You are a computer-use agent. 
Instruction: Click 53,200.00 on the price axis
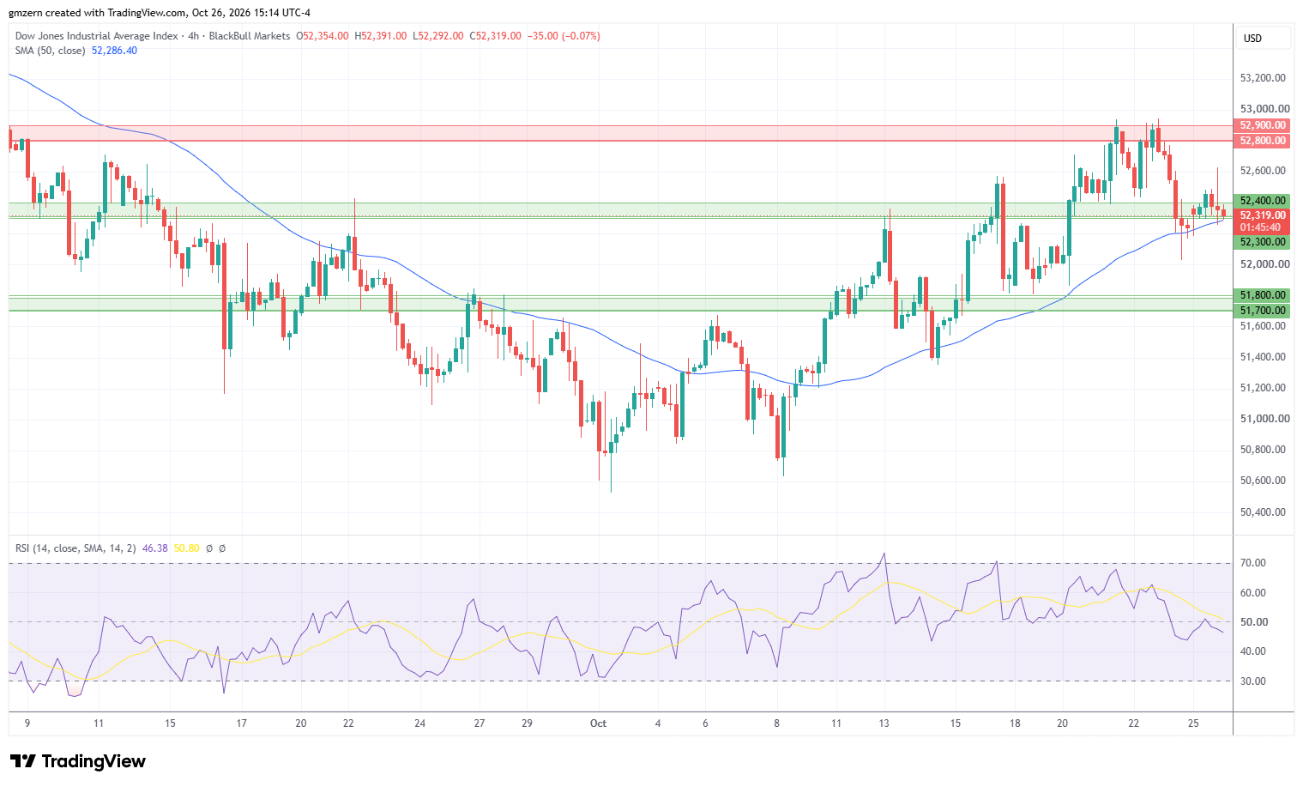[1263, 78]
